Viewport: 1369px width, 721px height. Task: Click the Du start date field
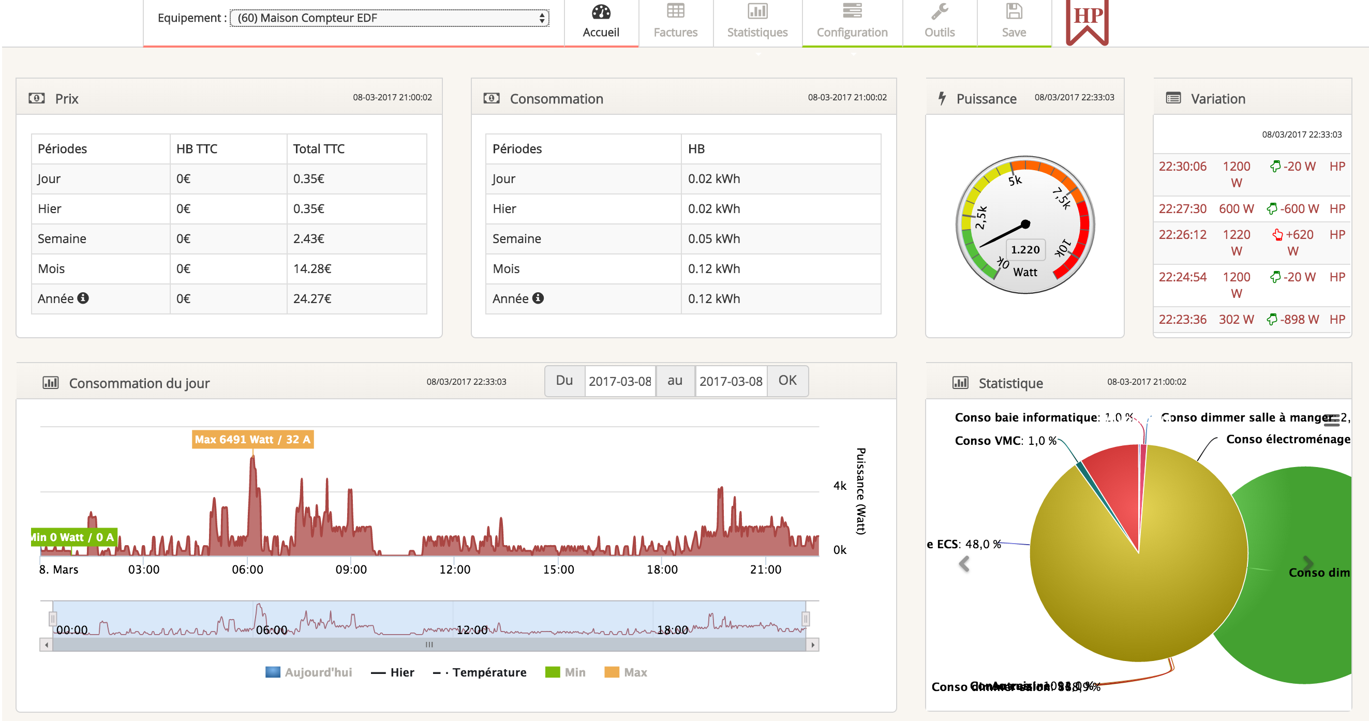620,381
